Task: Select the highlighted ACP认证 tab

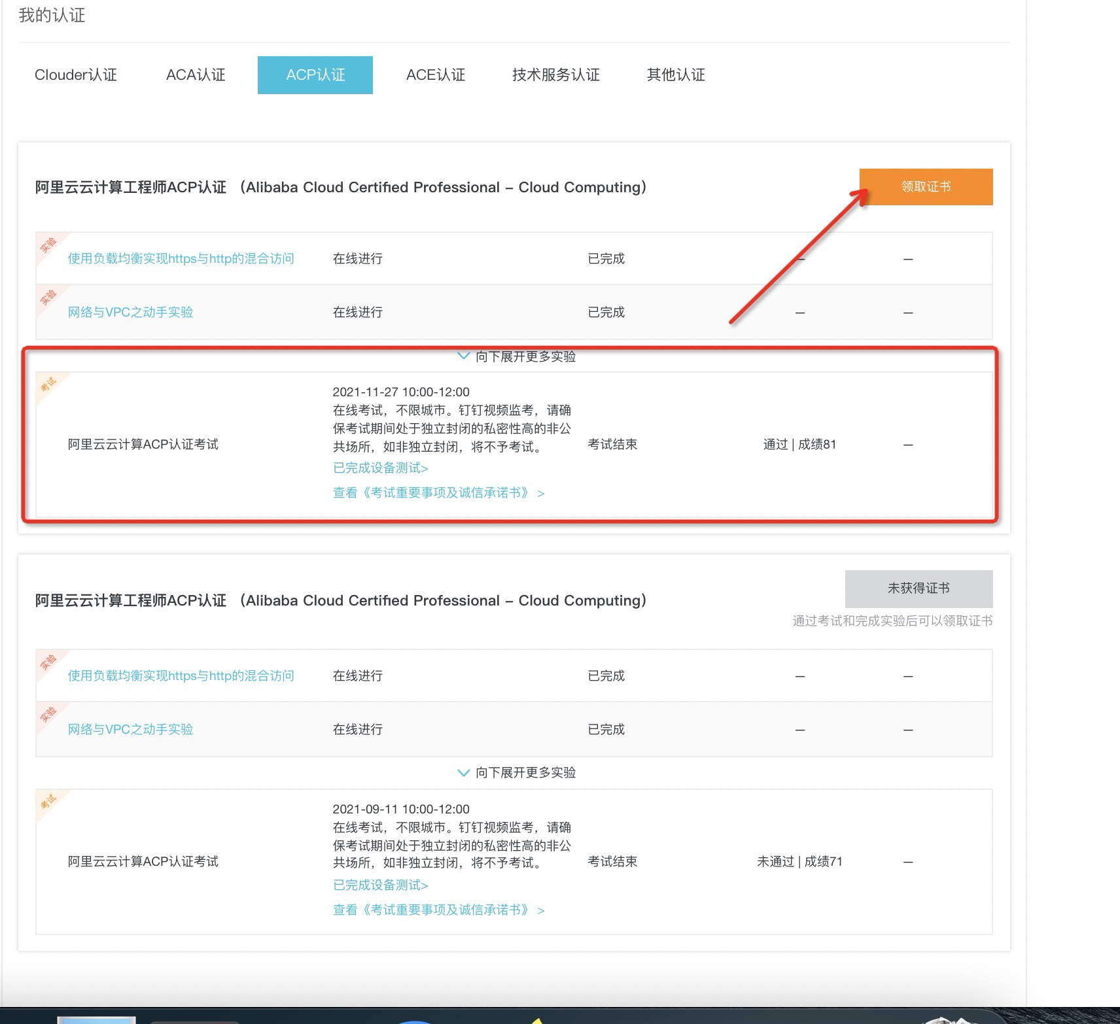Action: click(x=315, y=75)
